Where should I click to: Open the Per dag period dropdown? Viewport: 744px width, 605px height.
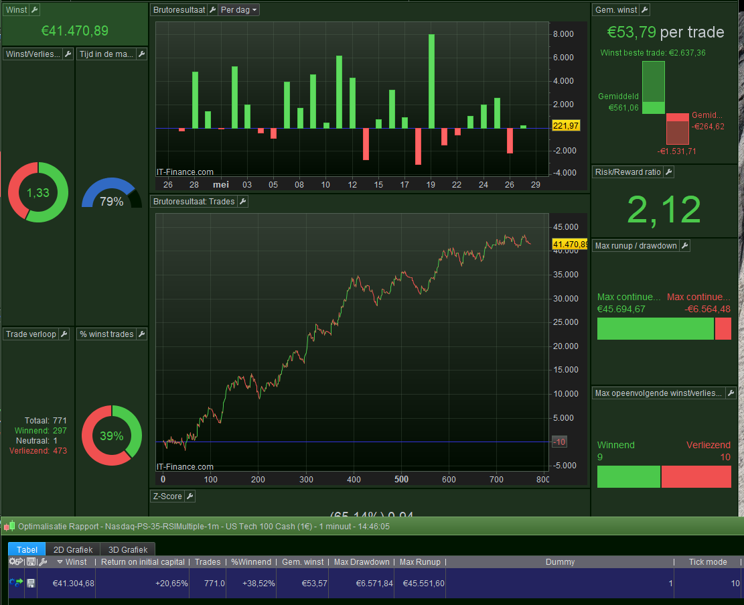coord(239,9)
